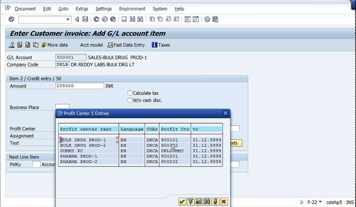Click the new selection icon in popup

tap(199, 201)
